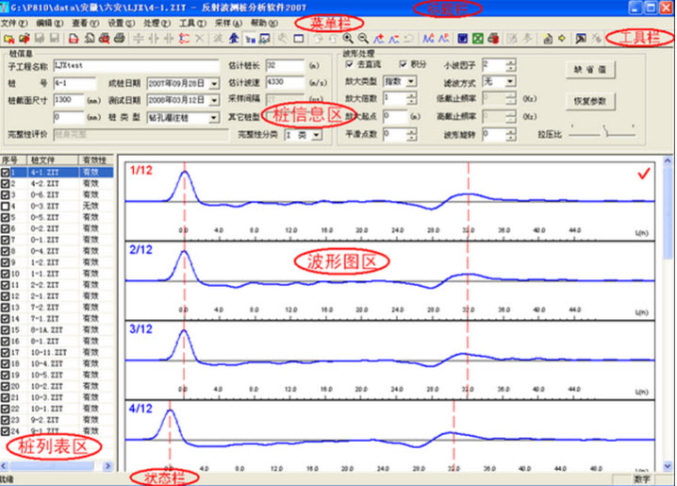The height and width of the screenshot is (486, 677).
Task: Click the waveform area down scroll arrow
Action: click(668, 466)
